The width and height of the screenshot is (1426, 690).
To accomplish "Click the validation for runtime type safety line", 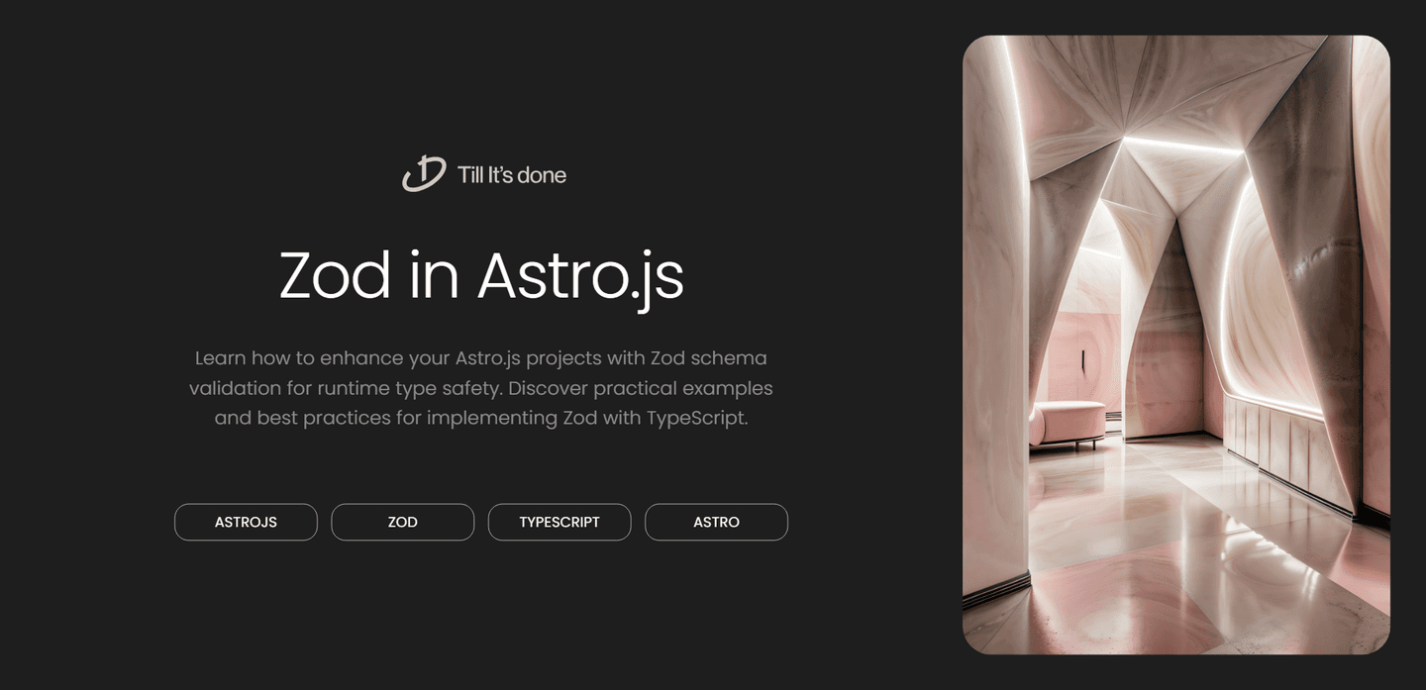I will click(x=481, y=388).
